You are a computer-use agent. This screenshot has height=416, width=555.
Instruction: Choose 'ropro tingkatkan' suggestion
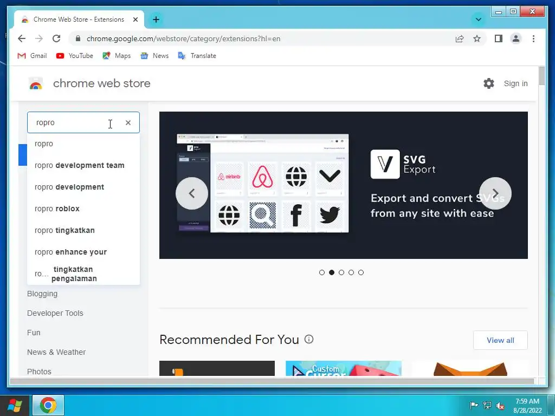click(x=83, y=230)
